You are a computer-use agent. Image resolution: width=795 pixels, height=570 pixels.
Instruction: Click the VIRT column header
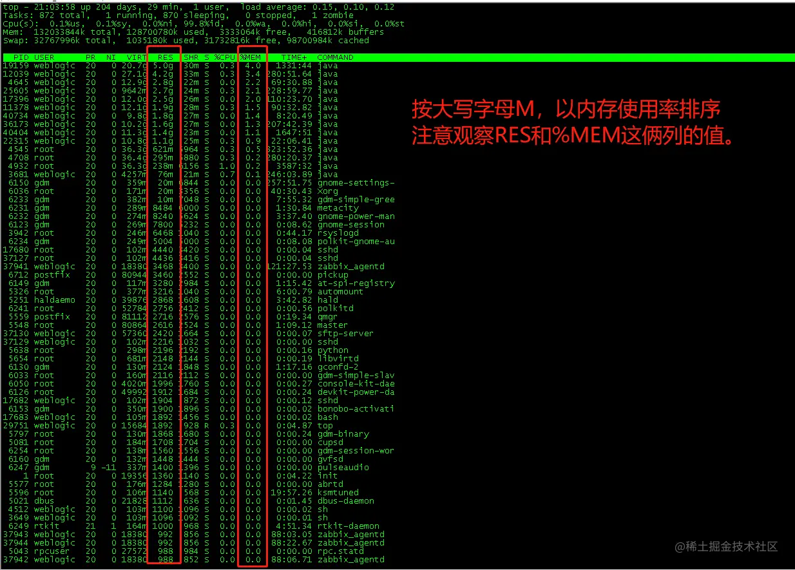136,57
